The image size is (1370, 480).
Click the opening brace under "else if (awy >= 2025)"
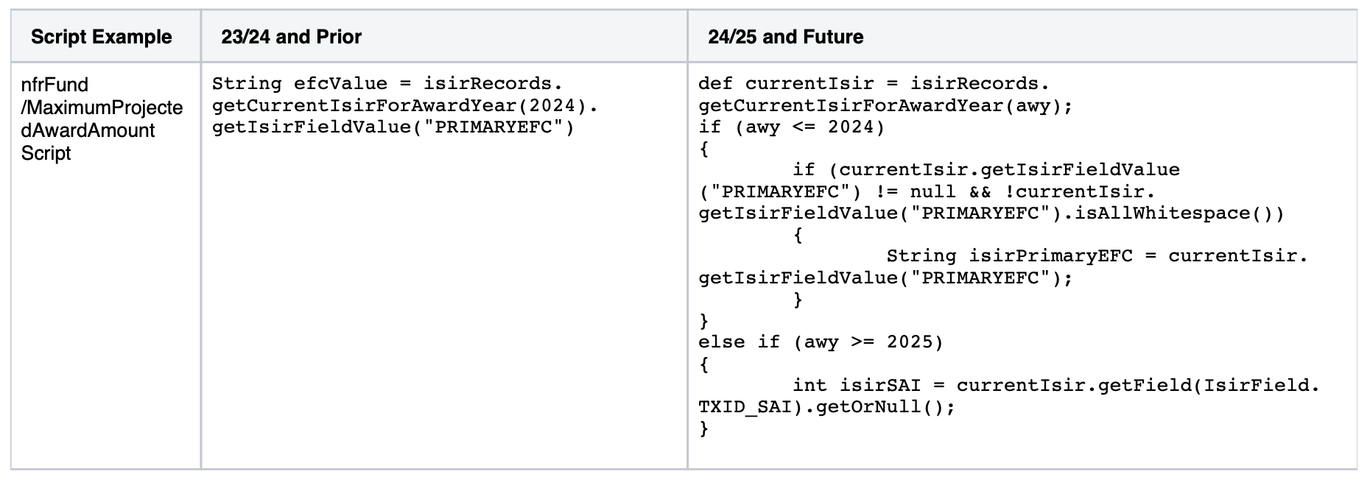(x=704, y=364)
